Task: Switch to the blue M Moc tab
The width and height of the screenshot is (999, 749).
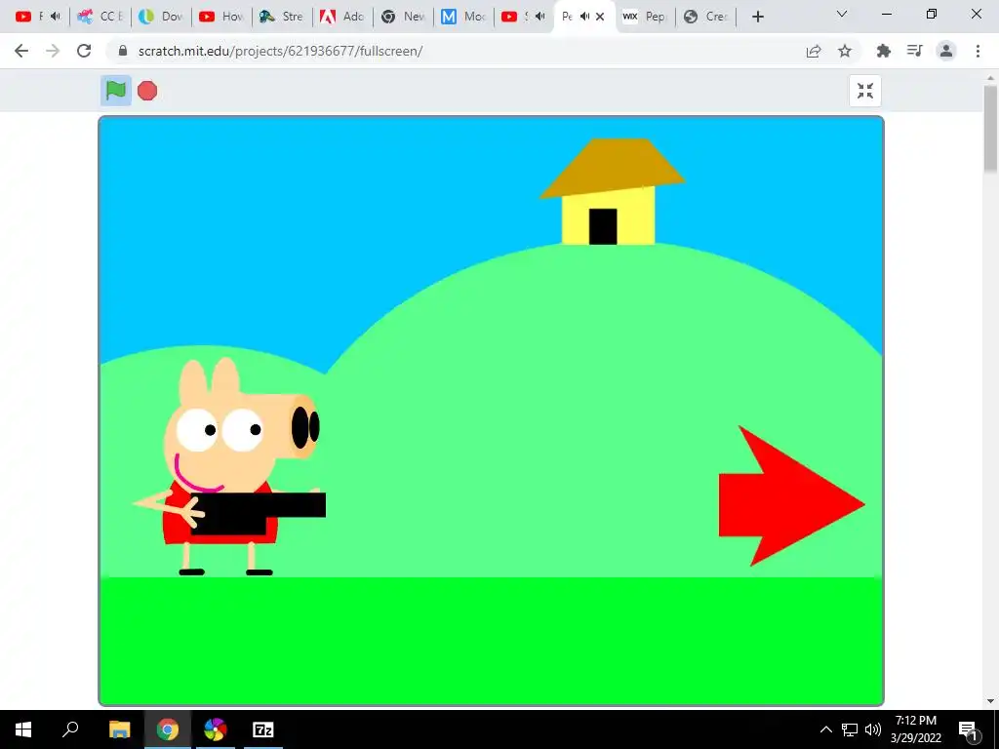Action: pos(463,17)
